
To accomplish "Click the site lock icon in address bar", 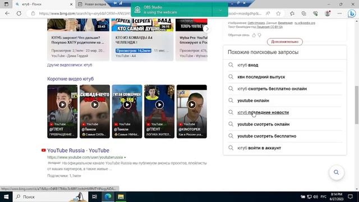I will click(33, 13).
